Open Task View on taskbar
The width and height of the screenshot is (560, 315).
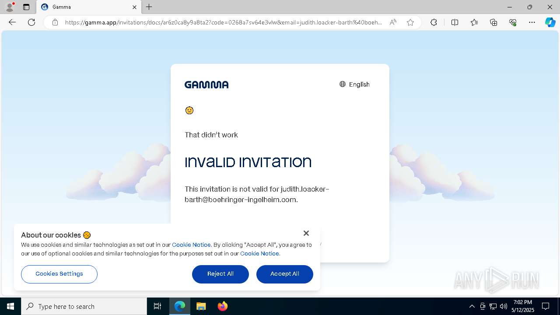(157, 306)
